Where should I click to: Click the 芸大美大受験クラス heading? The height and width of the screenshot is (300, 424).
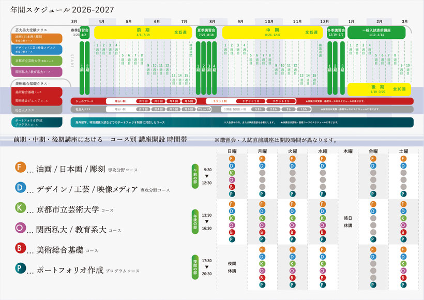click(31, 30)
